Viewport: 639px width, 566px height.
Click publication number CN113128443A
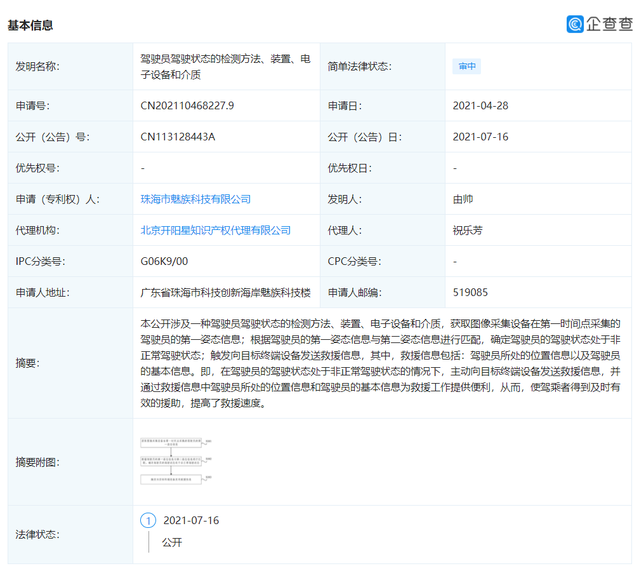(178, 137)
